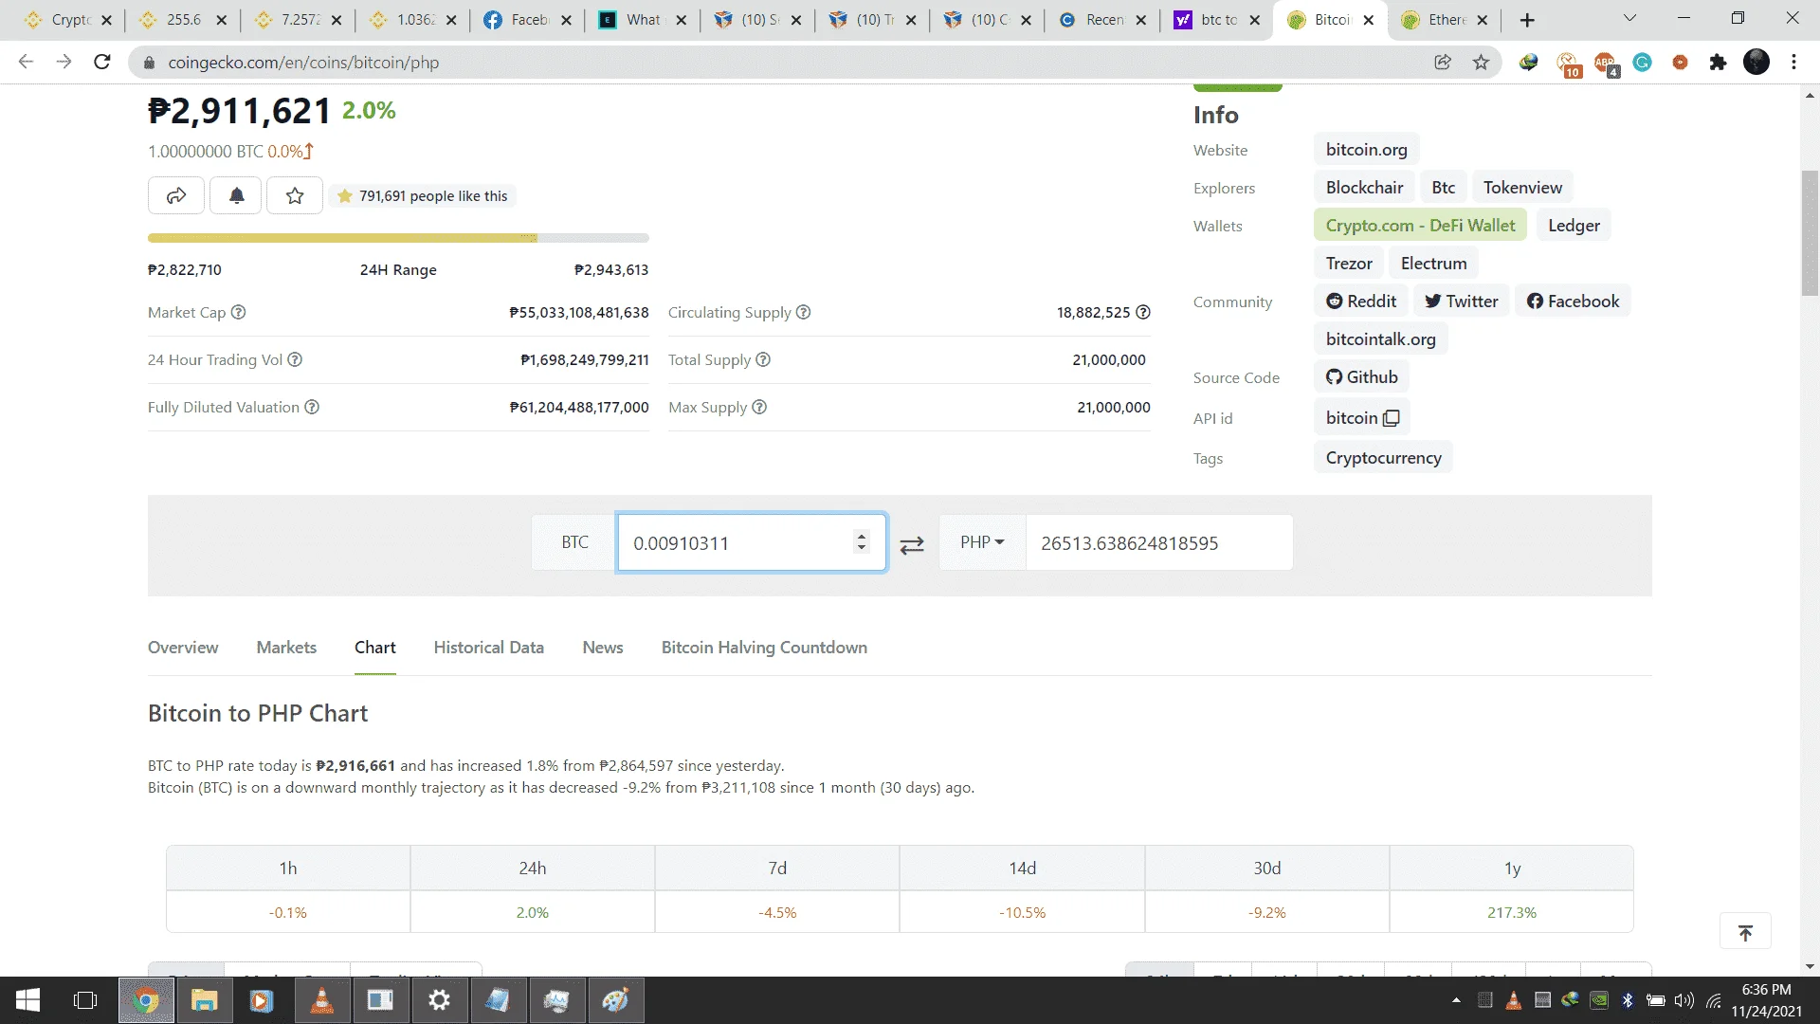
Task: Click the BTC amount stepper arrows
Action: [861, 542]
